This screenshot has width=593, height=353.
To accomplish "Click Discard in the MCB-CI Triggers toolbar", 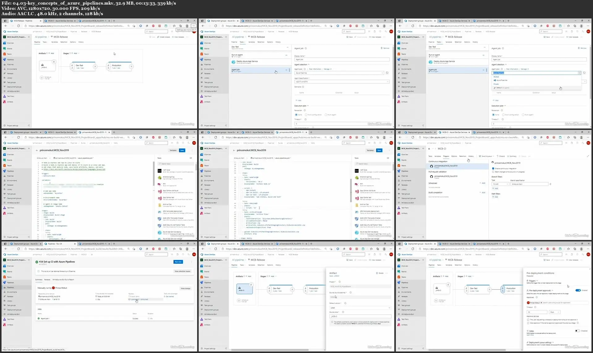I will [x=501, y=156].
